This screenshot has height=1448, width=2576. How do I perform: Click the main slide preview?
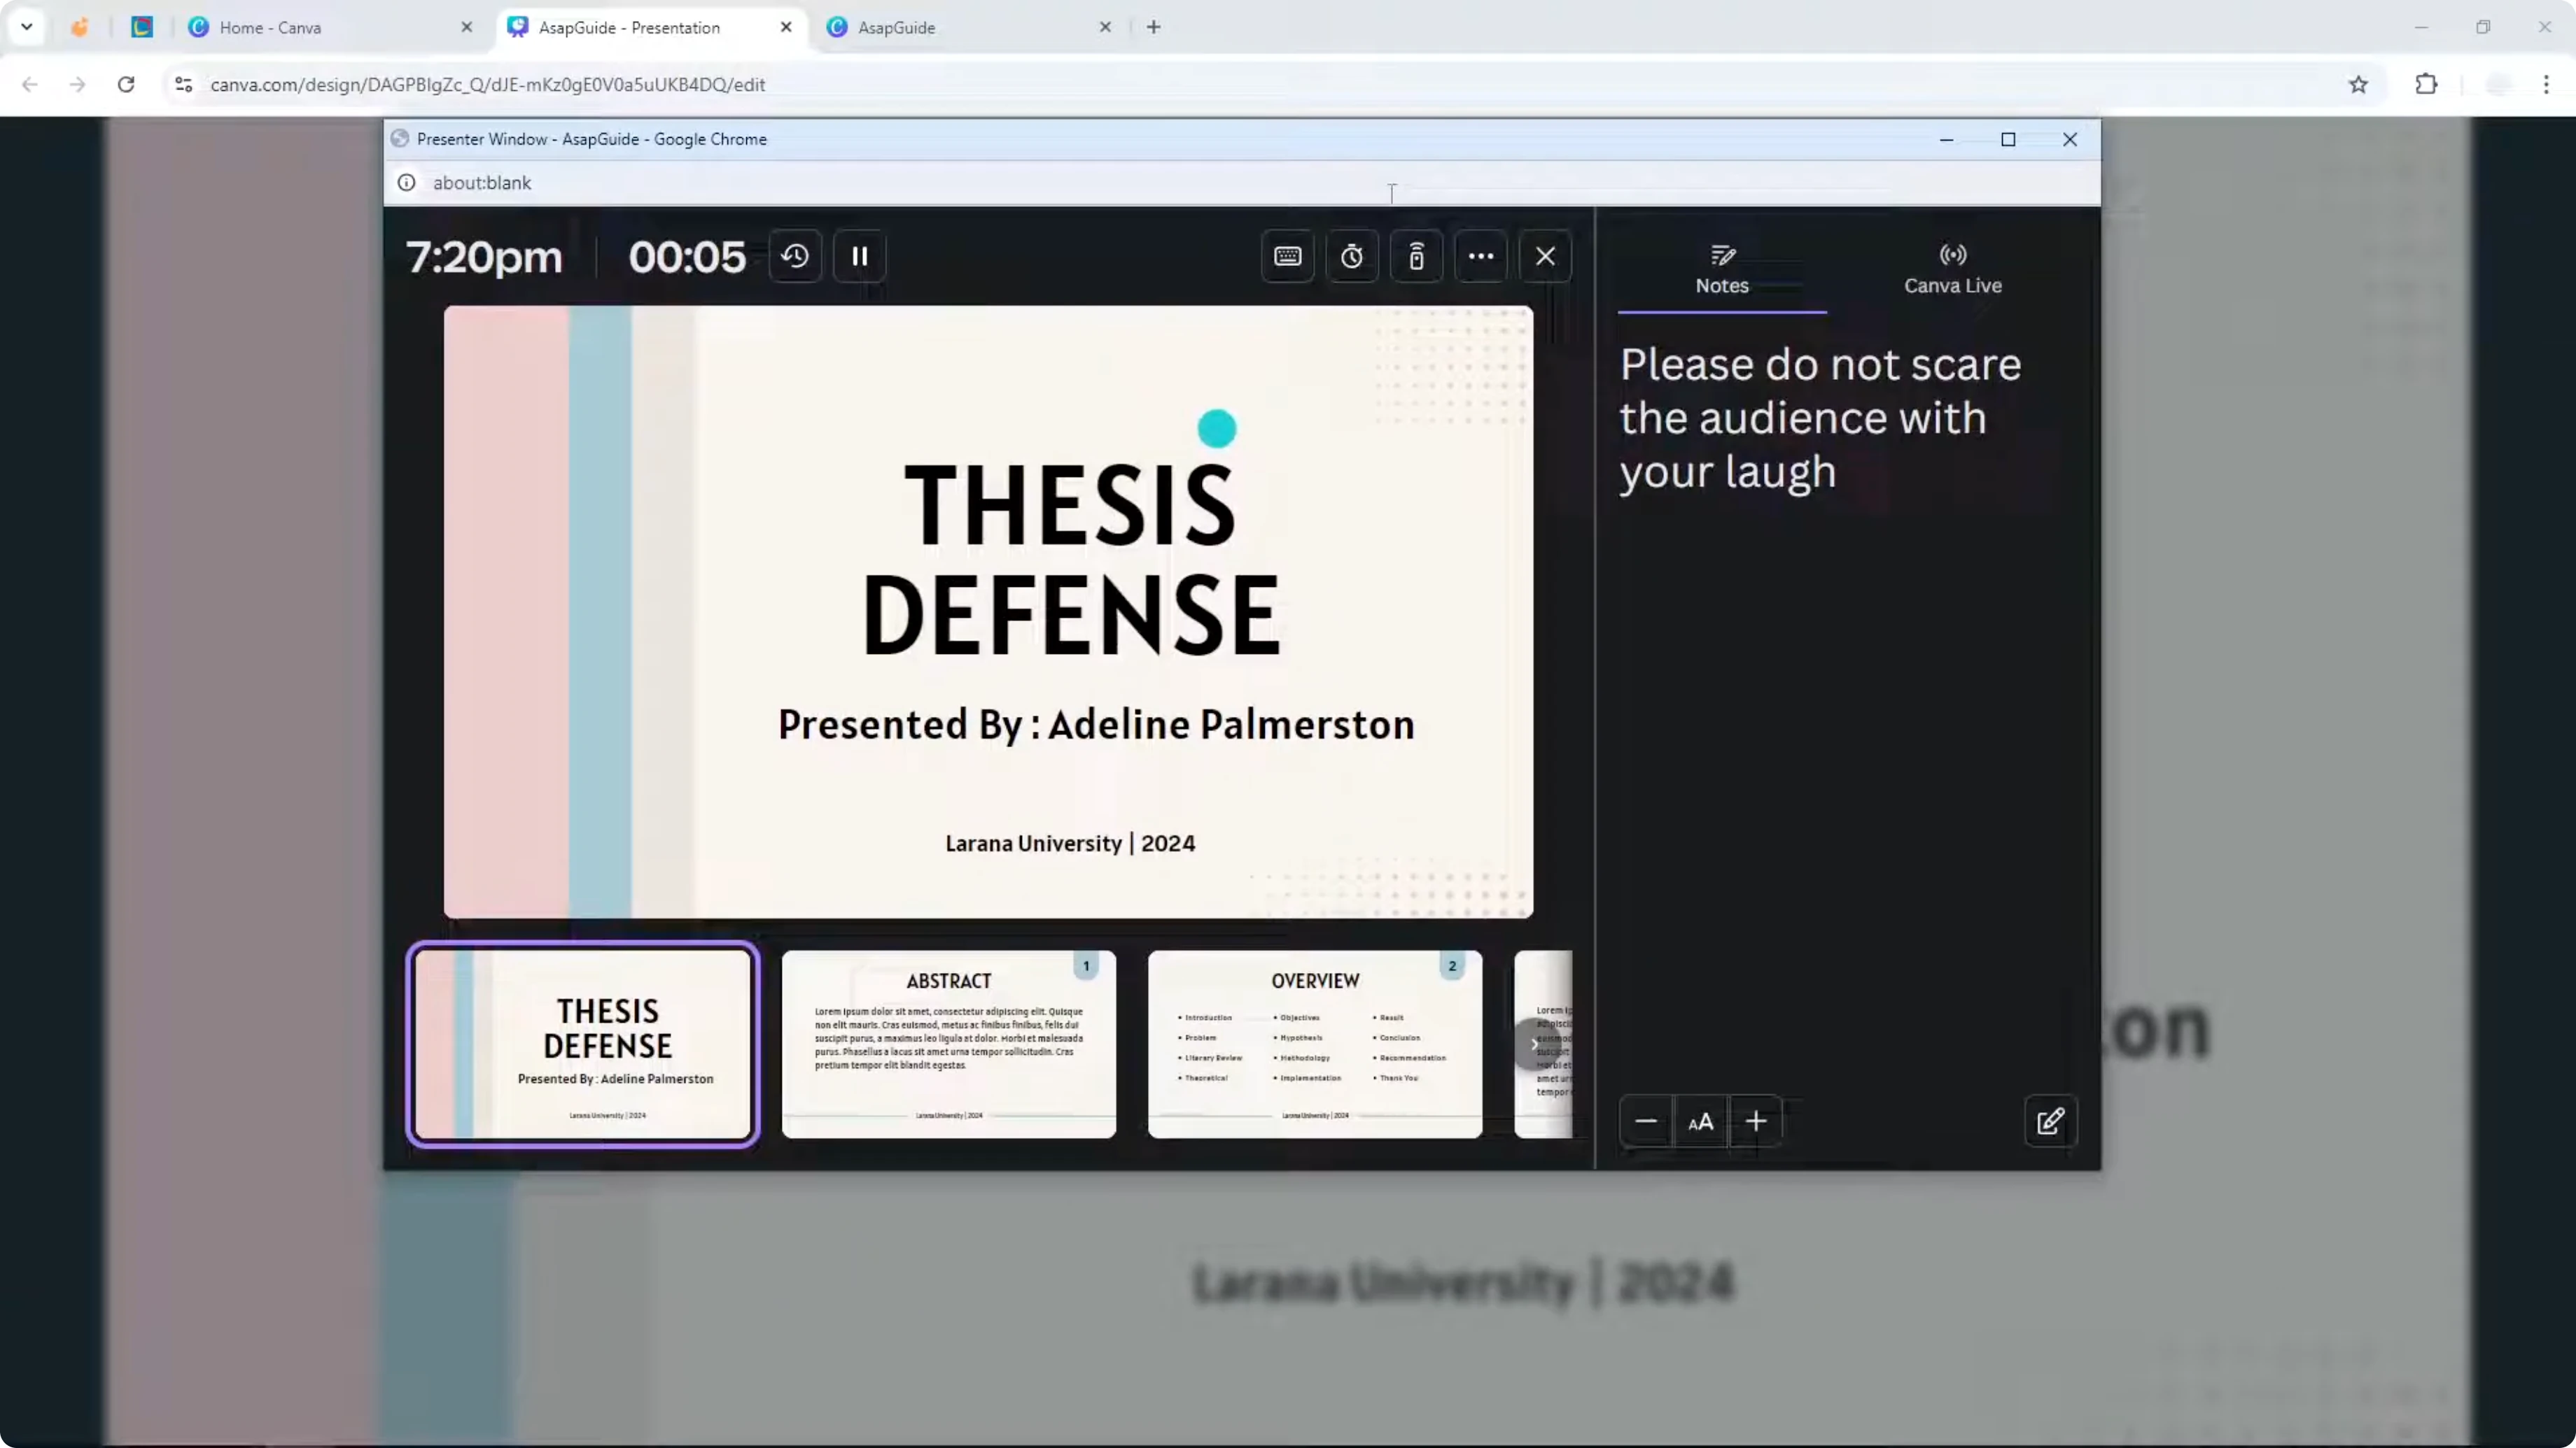(x=988, y=611)
